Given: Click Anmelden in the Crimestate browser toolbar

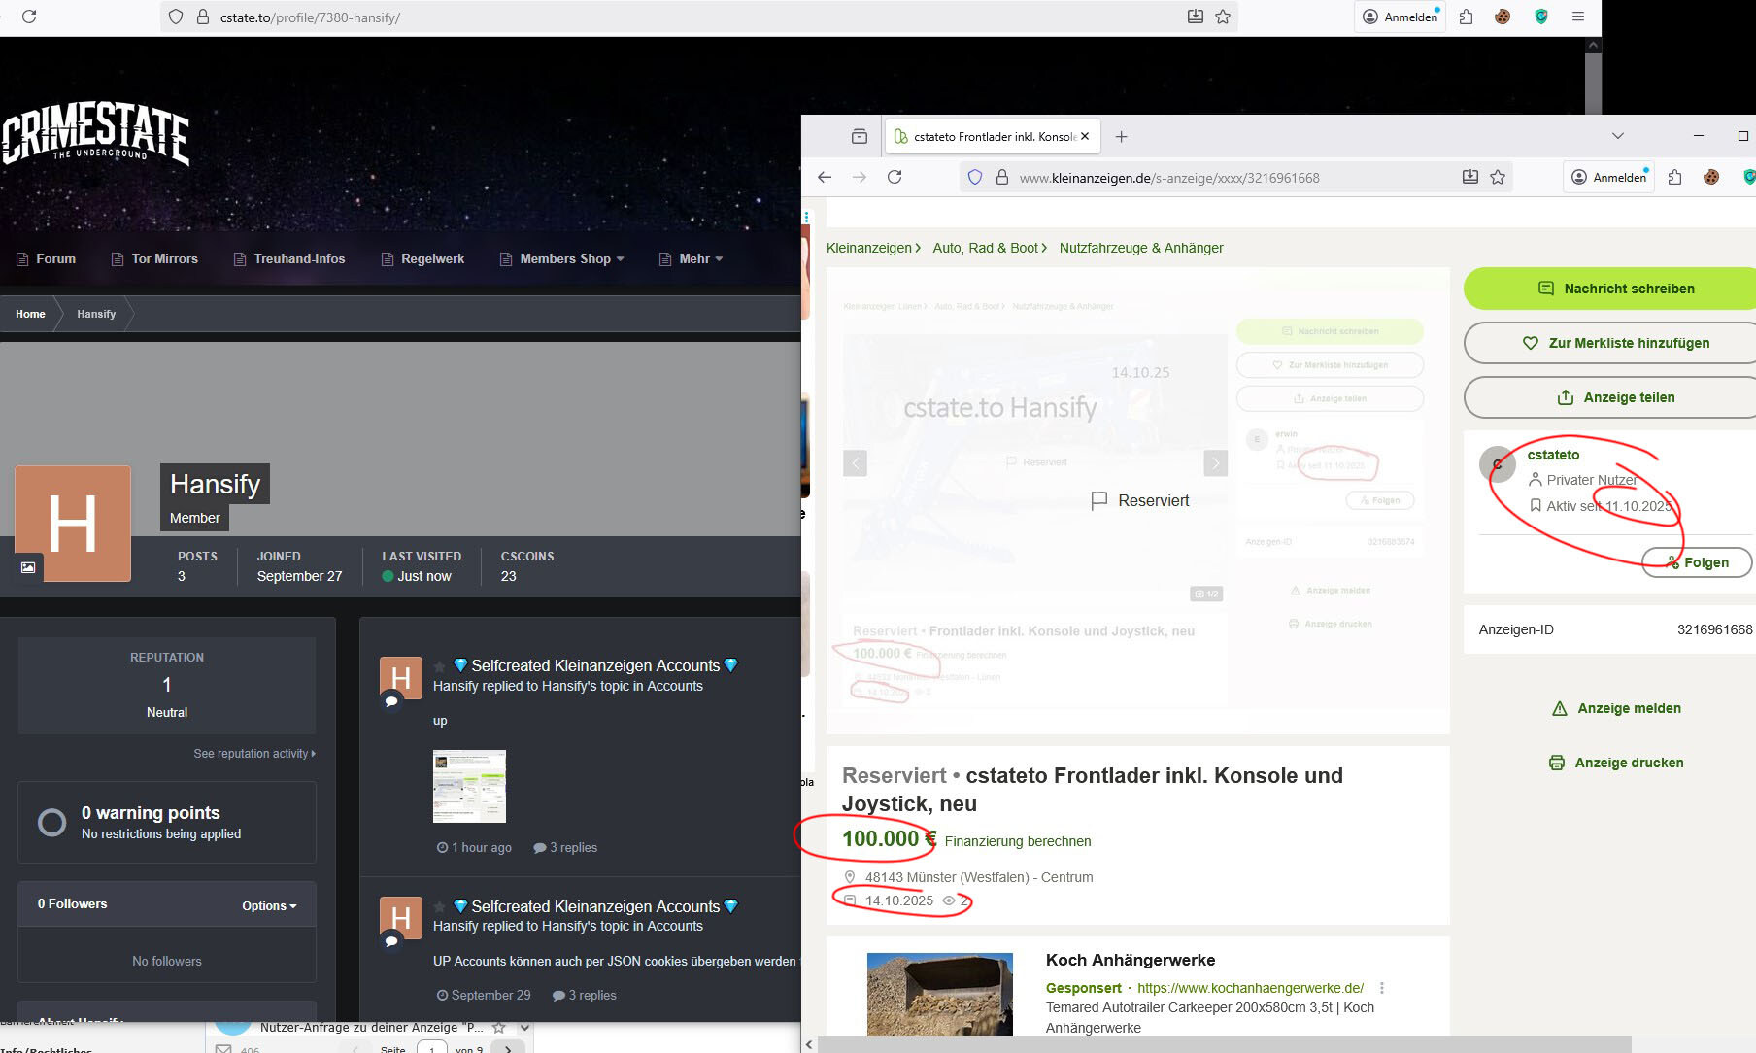Looking at the screenshot, I should (x=1401, y=17).
